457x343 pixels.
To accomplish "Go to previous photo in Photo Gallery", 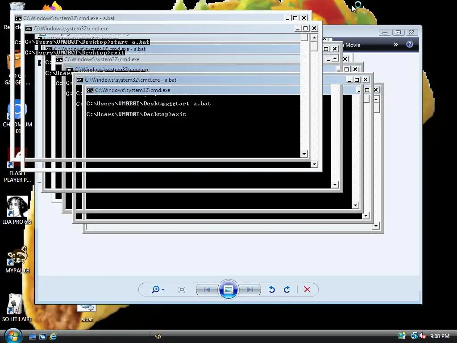I will point(207,289).
